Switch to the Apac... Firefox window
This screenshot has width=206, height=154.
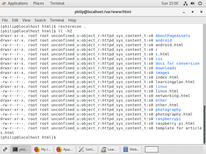pos(65,149)
